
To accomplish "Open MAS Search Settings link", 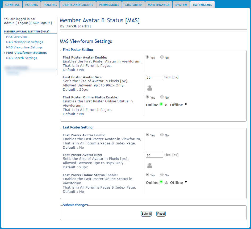I will 22,58.
